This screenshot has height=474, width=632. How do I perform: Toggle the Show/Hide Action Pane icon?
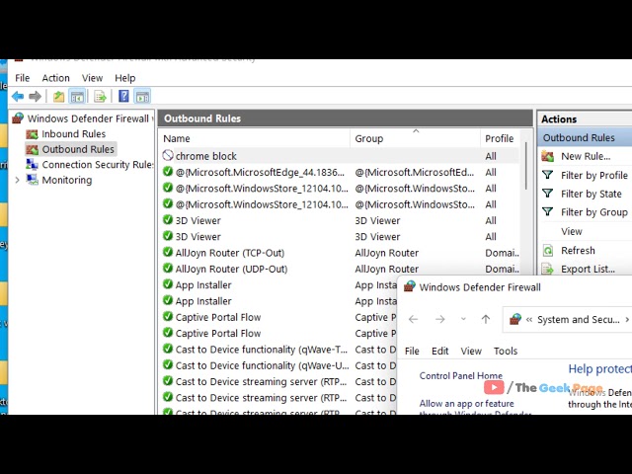(x=142, y=97)
